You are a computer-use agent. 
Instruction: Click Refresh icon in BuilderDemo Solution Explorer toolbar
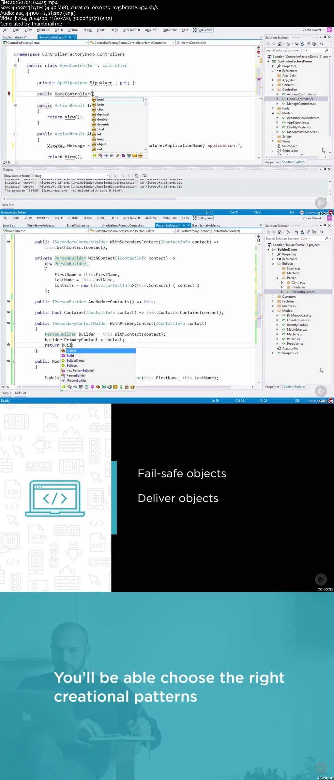point(302,232)
